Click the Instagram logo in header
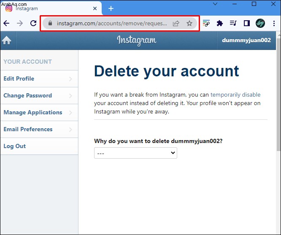The height and width of the screenshot is (235, 281). click(x=137, y=41)
